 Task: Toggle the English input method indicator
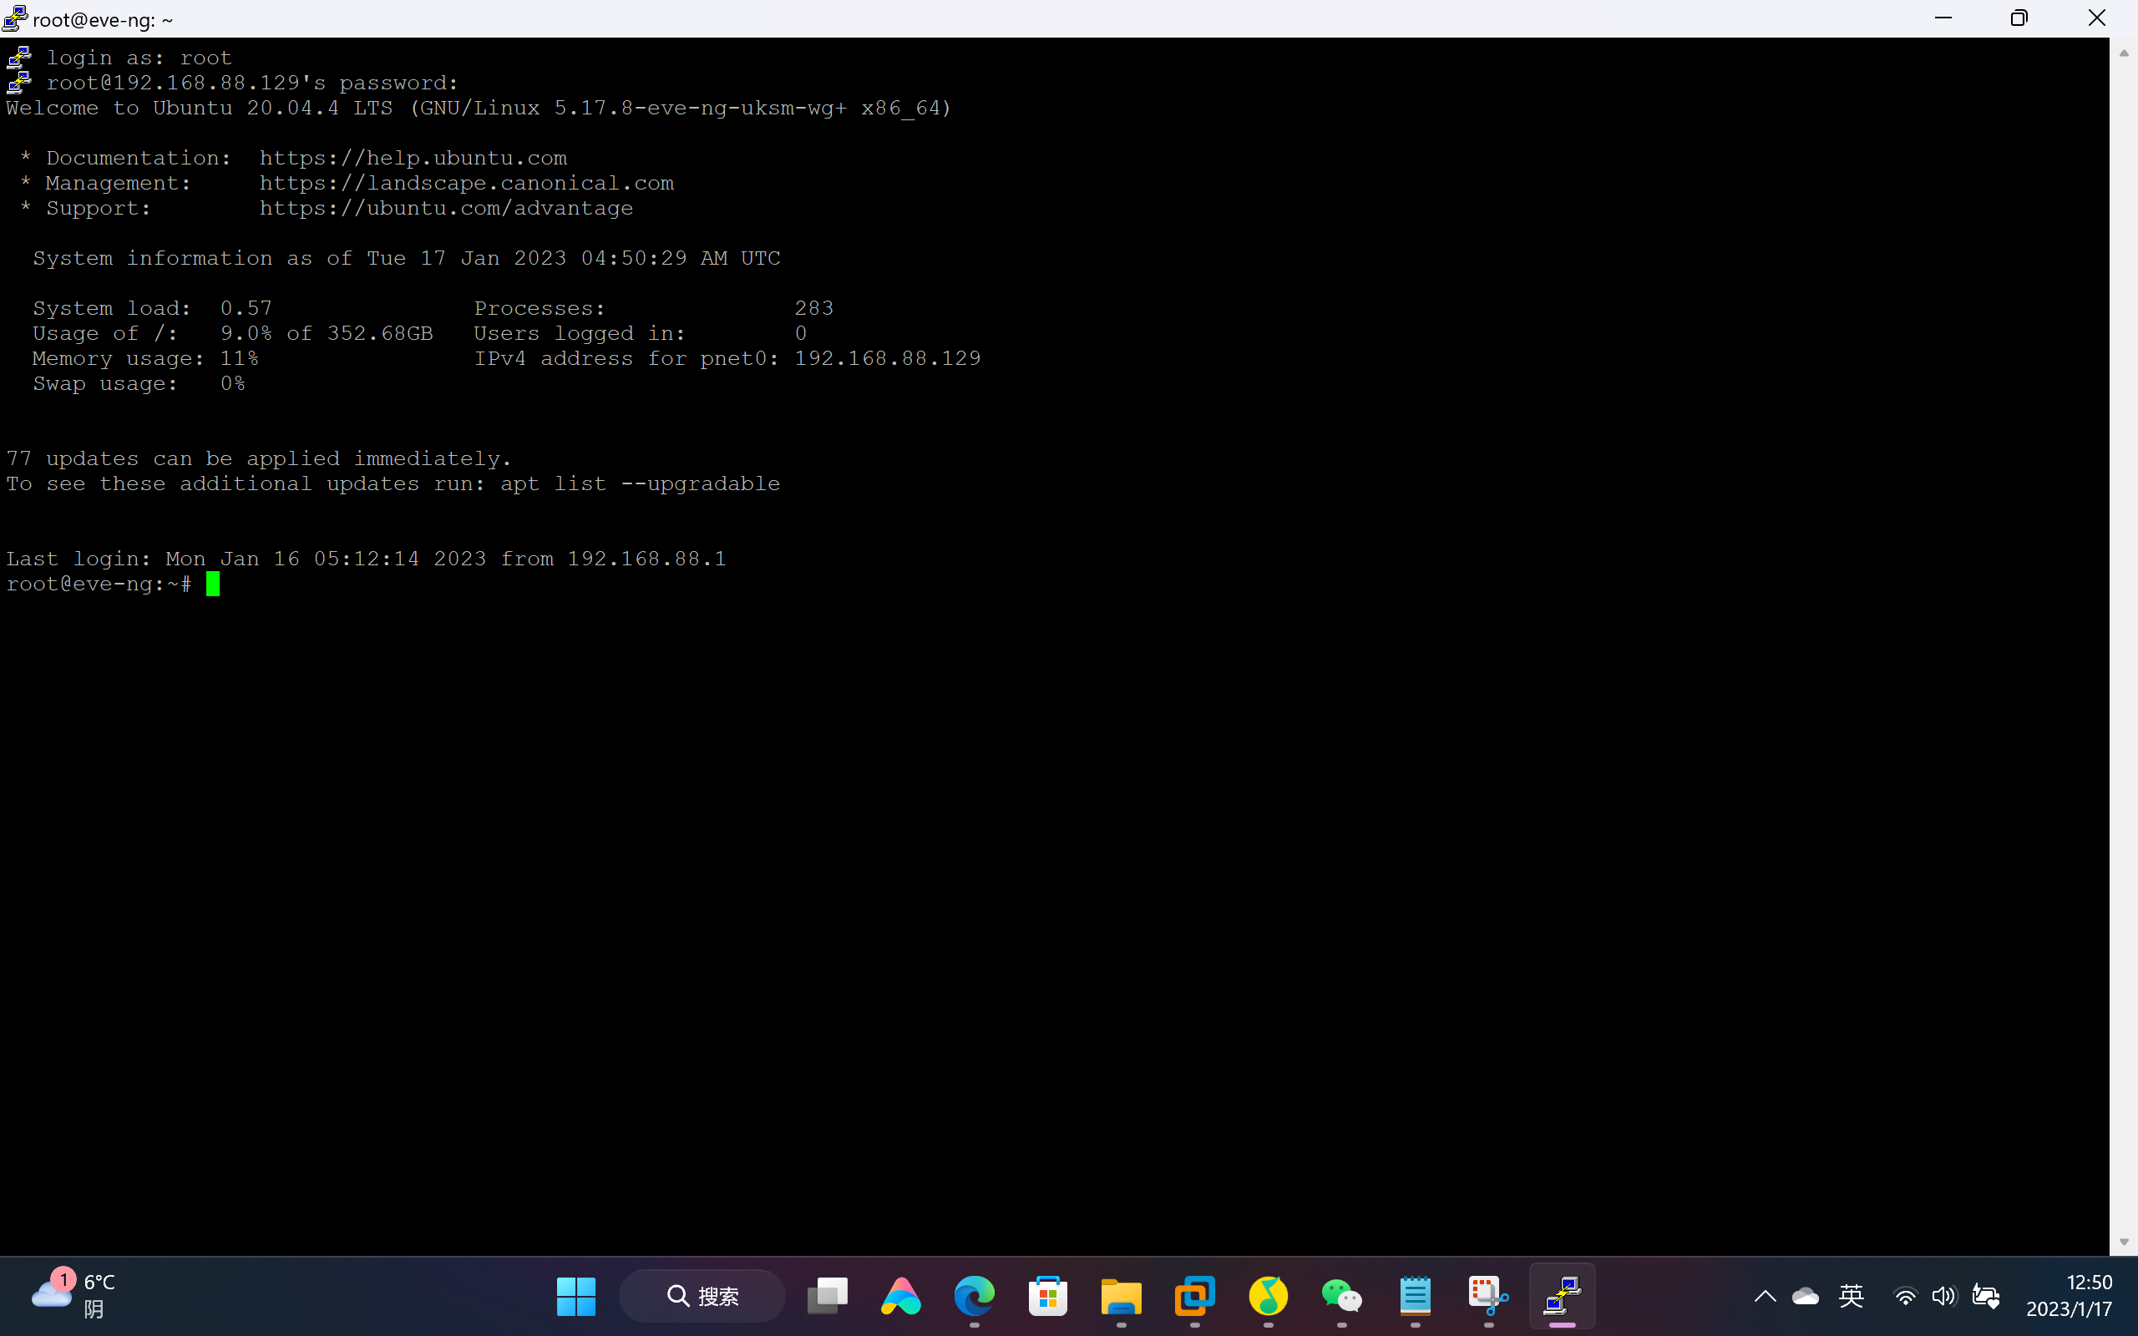pyautogui.click(x=1851, y=1296)
